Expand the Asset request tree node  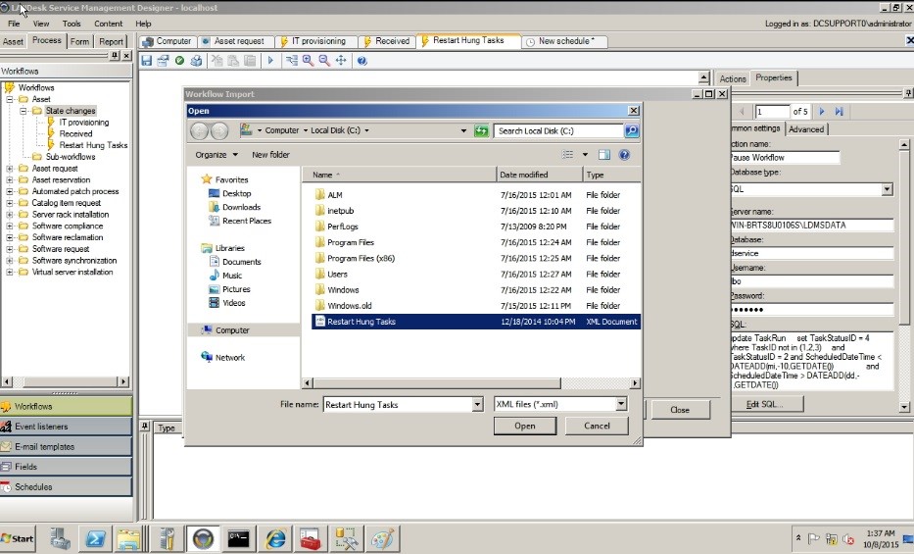[11, 168]
